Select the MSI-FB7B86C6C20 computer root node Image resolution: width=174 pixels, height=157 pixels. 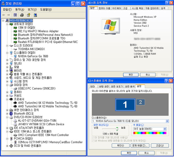click(x=21, y=20)
